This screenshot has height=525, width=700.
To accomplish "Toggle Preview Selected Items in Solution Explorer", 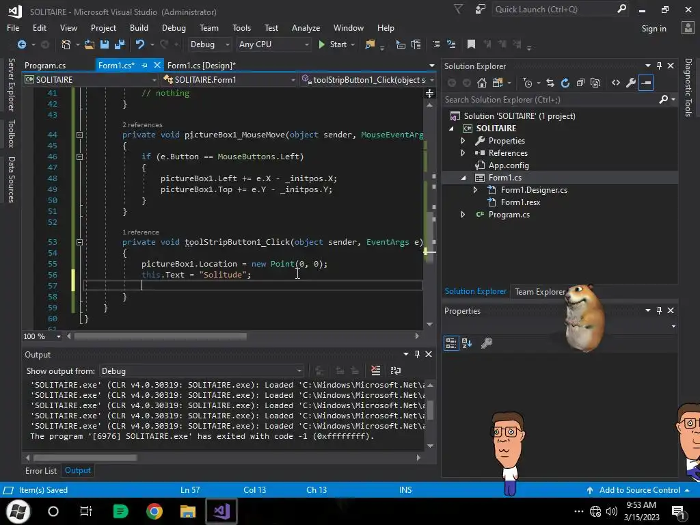I will click(x=646, y=83).
